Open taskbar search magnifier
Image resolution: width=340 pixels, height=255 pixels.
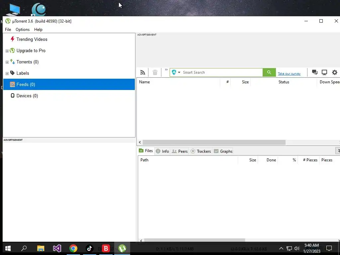point(24,248)
